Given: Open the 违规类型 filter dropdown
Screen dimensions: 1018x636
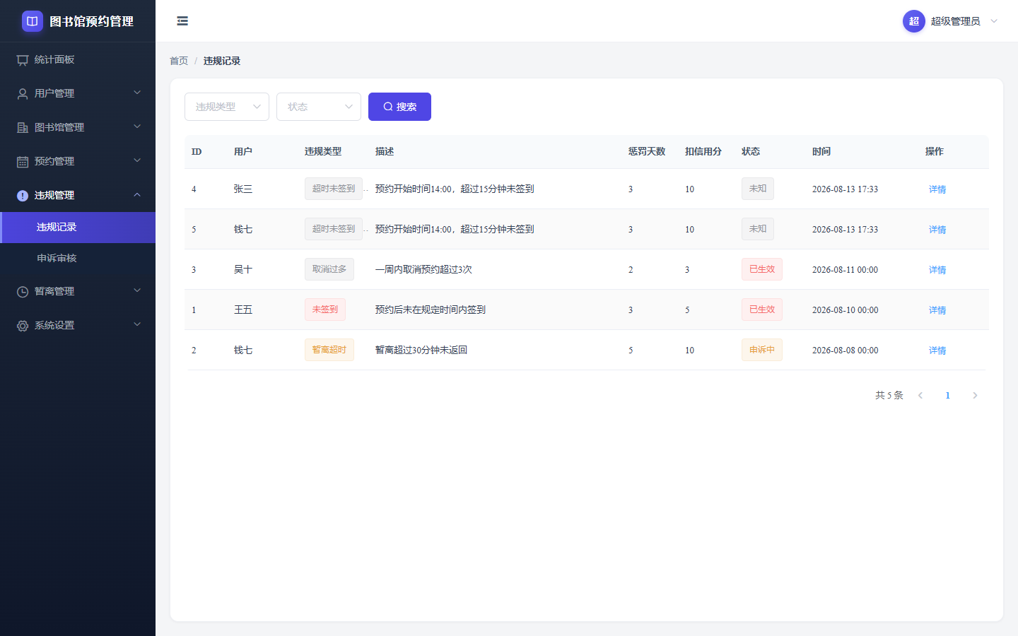Looking at the screenshot, I should [227, 107].
